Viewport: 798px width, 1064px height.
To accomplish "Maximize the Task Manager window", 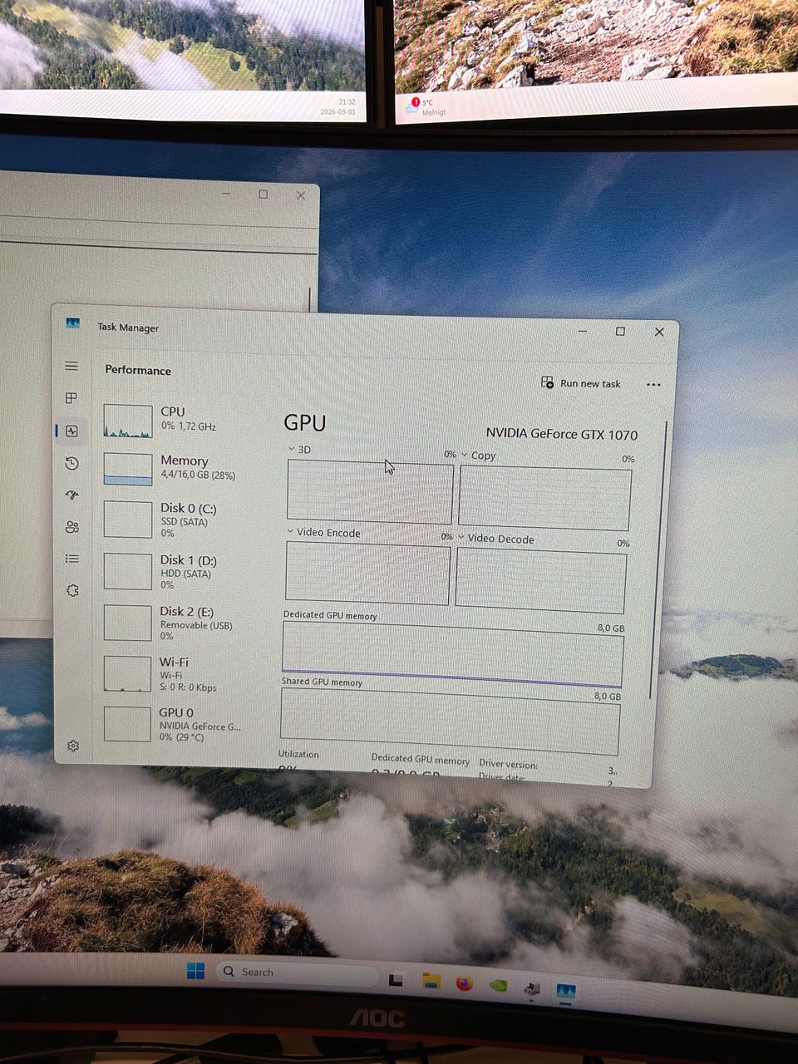I will (620, 331).
